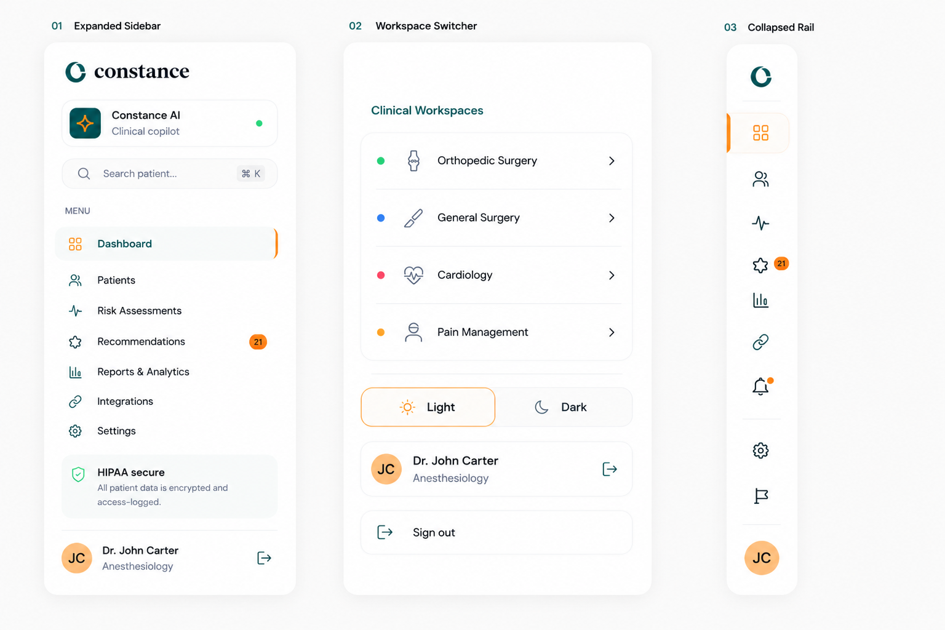Open Integrations link icon in collapsed rail
The height and width of the screenshot is (630, 945).
[761, 342]
